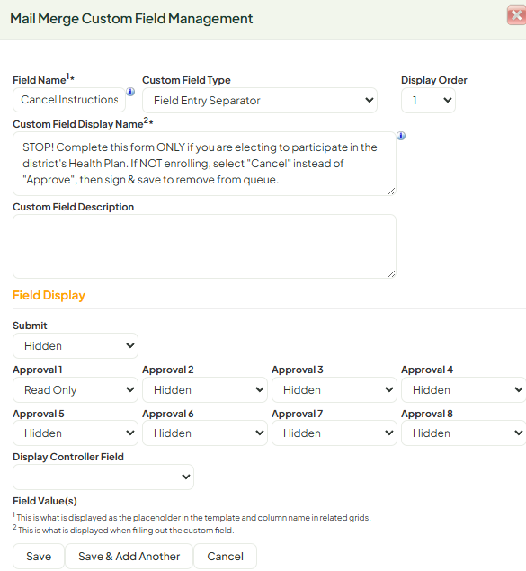Open the Approval 5 dropdown
Image resolution: width=526 pixels, height=571 pixels.
[x=76, y=433]
